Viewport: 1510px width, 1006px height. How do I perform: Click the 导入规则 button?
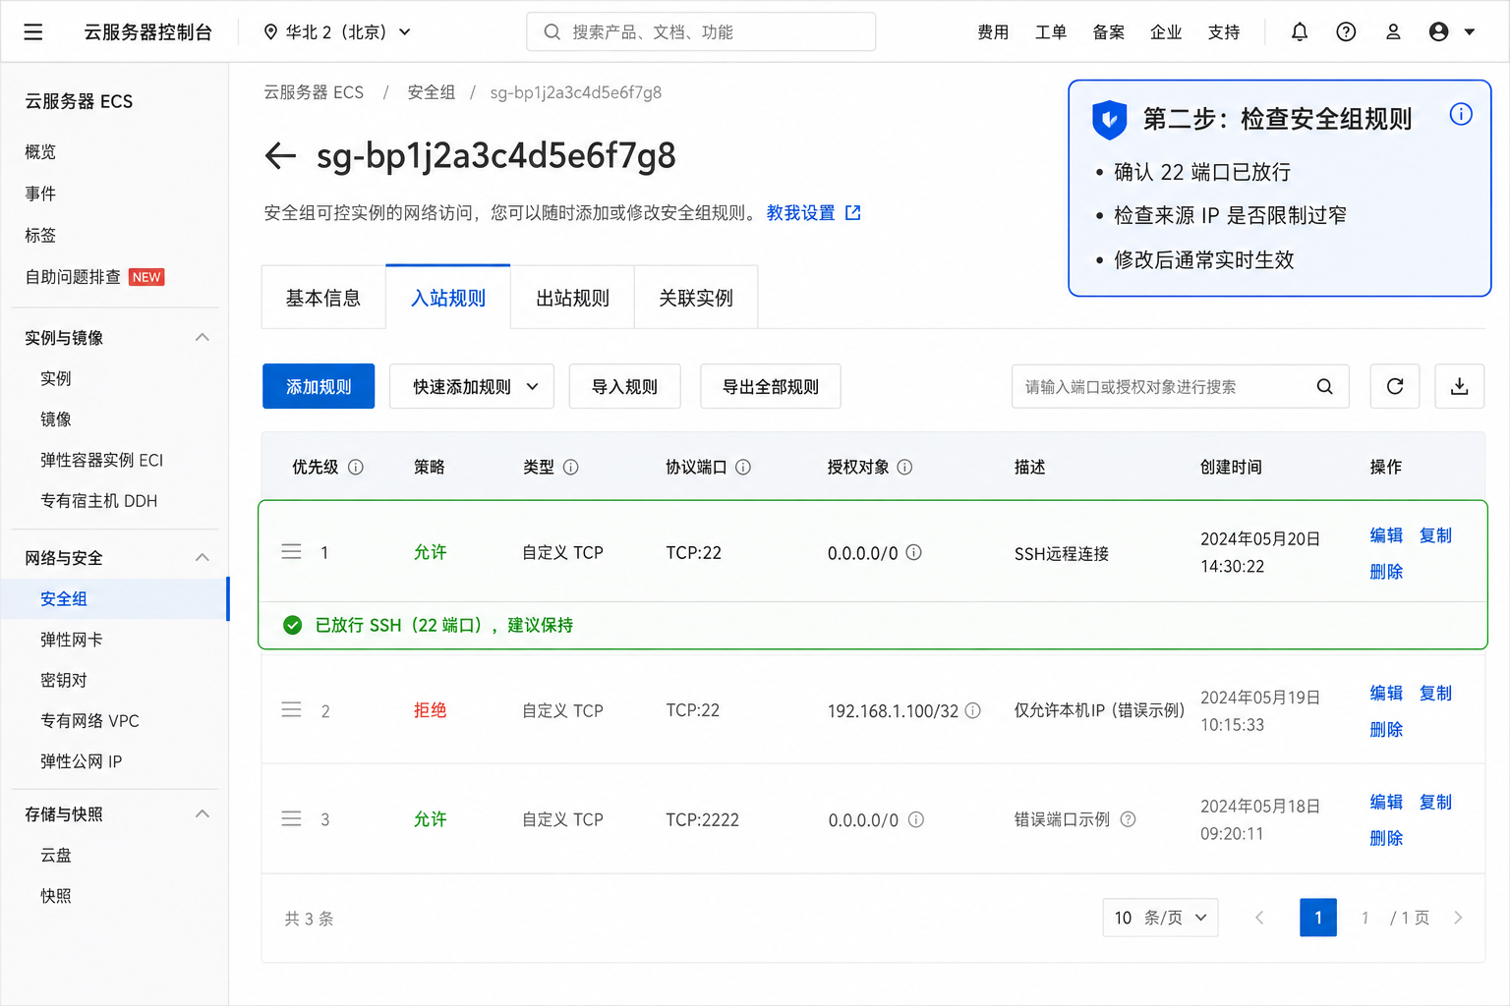tap(625, 386)
